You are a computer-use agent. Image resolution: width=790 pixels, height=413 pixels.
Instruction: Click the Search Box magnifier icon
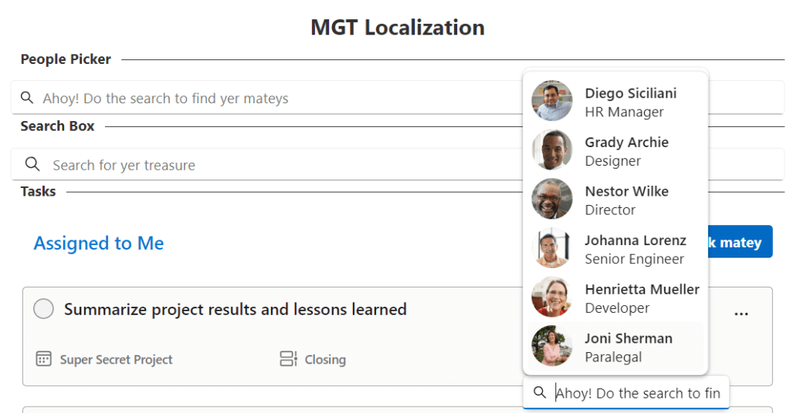(x=32, y=164)
